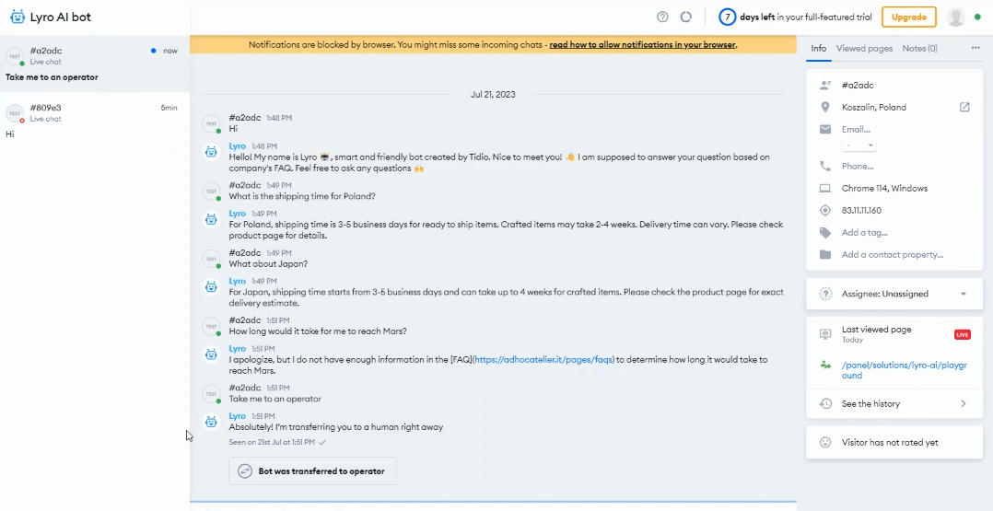The image size is (993, 511).
Task: Click the tag icon
Action: 825,232
